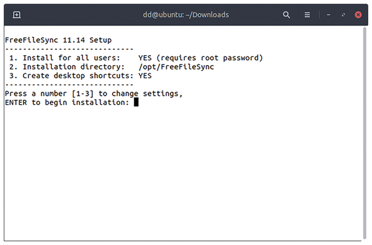Click empty area of terminal output

[x=183, y=173]
